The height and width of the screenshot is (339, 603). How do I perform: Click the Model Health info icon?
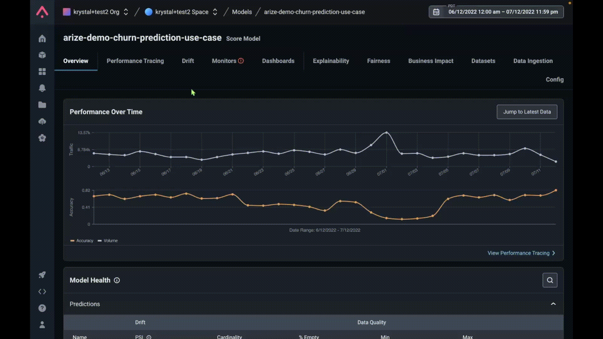tap(117, 280)
